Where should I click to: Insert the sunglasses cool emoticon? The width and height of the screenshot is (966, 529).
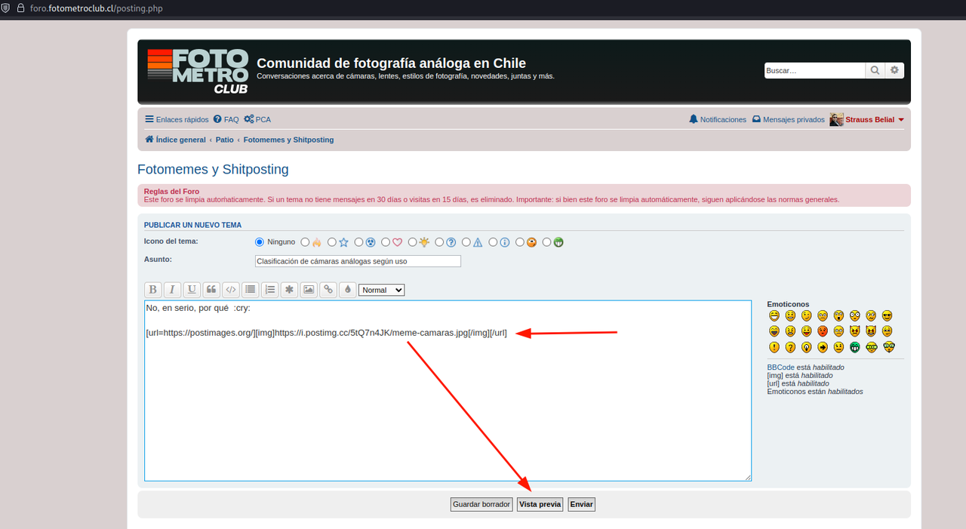[x=887, y=315]
